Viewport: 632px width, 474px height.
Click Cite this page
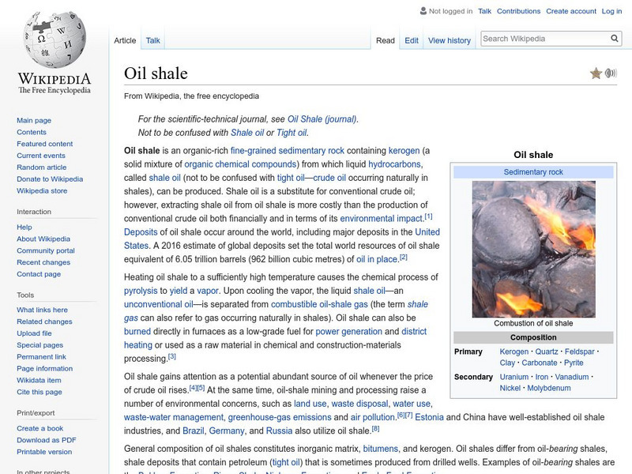(39, 391)
